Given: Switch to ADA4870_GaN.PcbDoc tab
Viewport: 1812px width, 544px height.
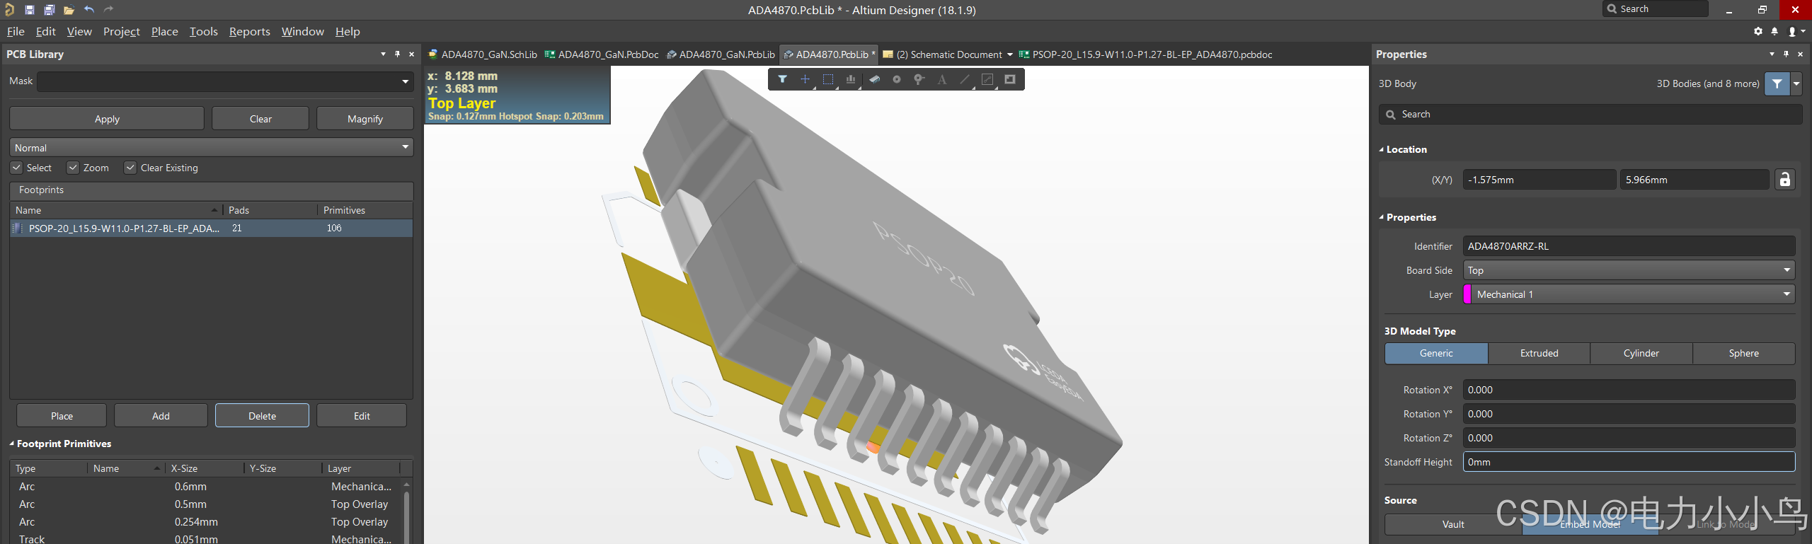Looking at the screenshot, I should point(602,54).
